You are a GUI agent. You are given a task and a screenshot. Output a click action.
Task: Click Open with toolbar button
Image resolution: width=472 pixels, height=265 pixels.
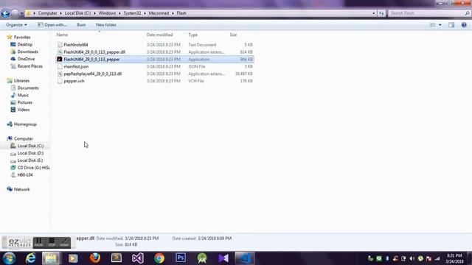coord(52,25)
